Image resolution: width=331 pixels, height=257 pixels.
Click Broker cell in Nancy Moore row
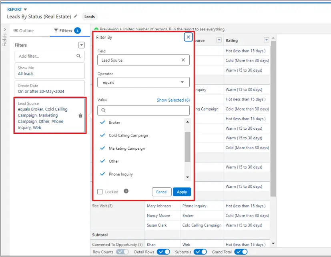(x=202, y=216)
